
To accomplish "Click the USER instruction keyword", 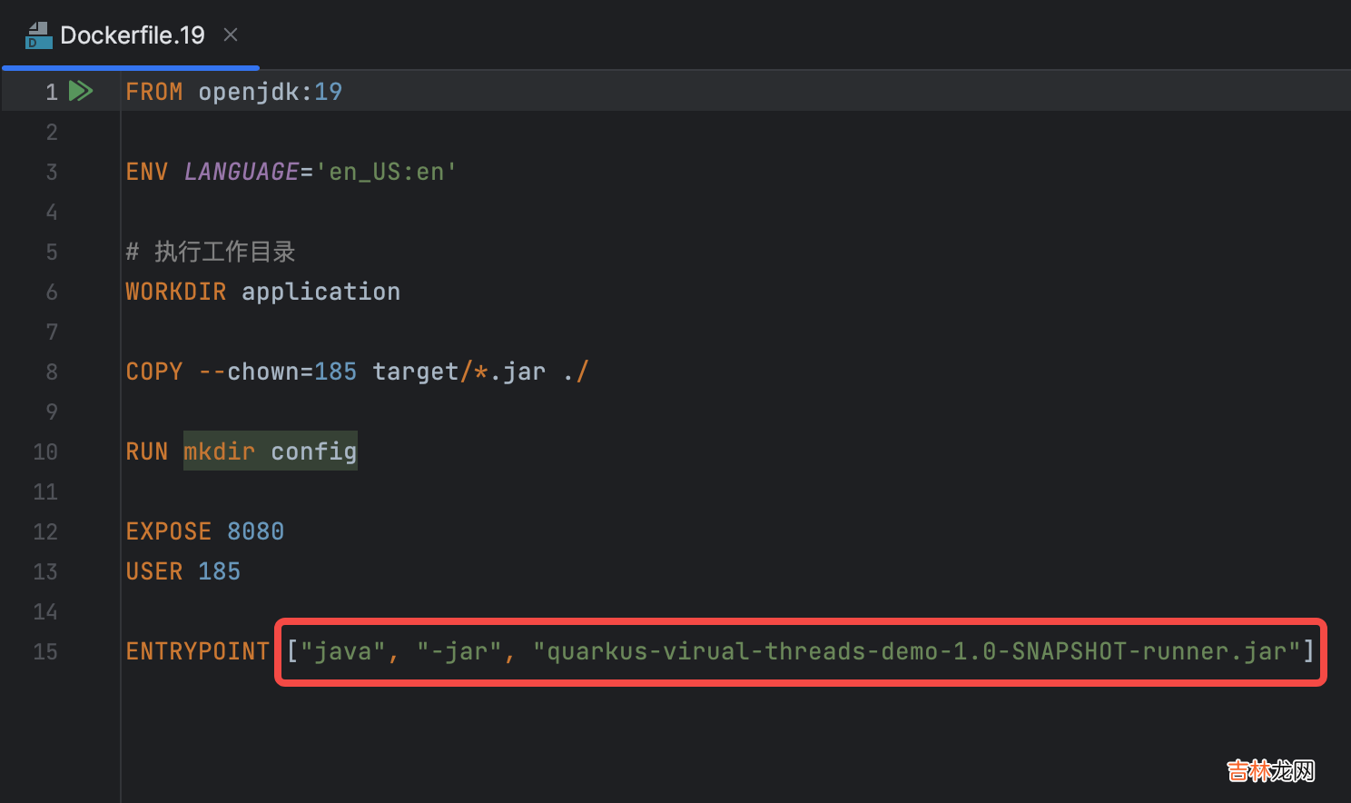I will [x=153, y=571].
